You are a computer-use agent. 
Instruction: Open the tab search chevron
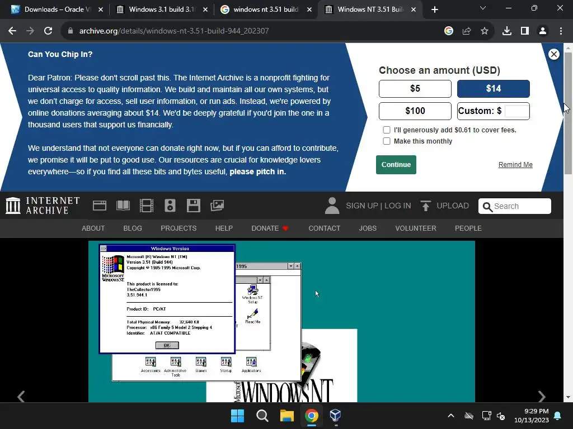(x=483, y=8)
